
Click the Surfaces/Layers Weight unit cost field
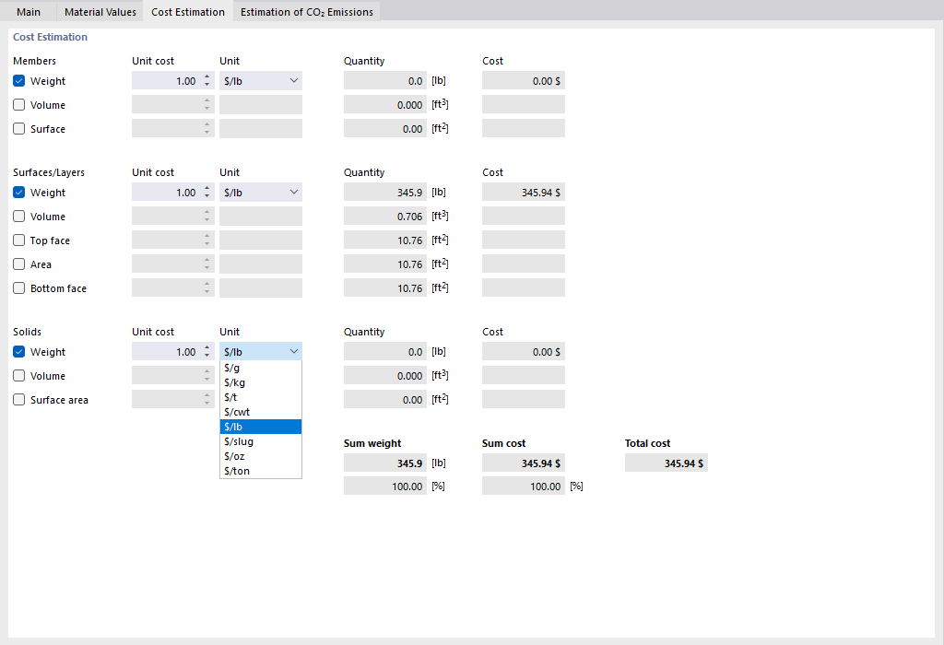[x=171, y=192]
